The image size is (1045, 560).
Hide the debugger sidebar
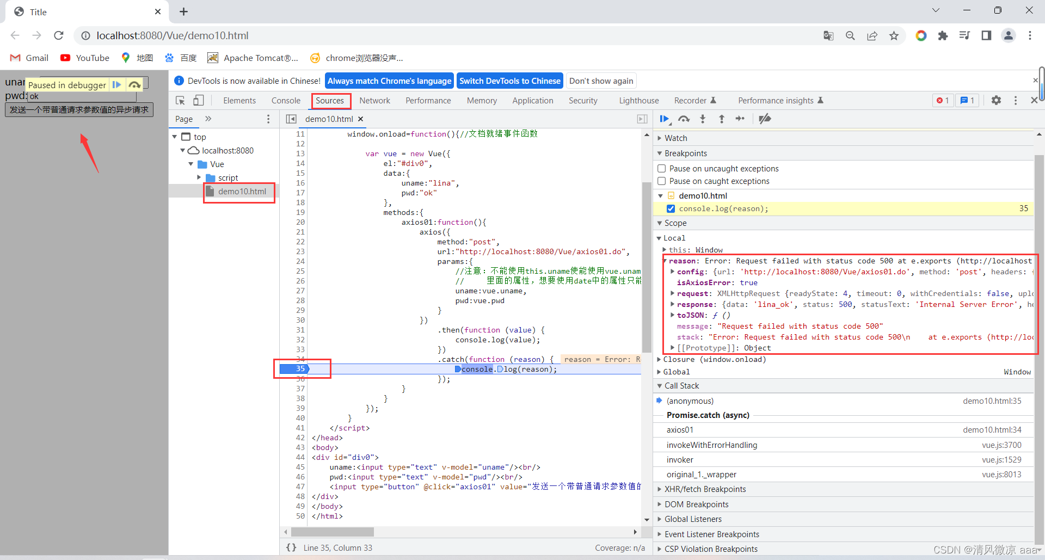tap(642, 119)
